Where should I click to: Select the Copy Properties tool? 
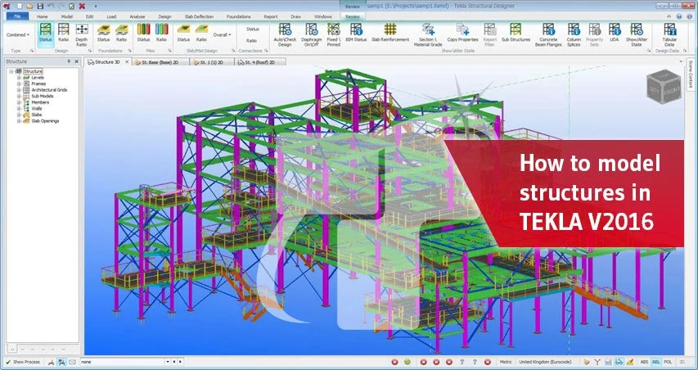click(x=462, y=34)
